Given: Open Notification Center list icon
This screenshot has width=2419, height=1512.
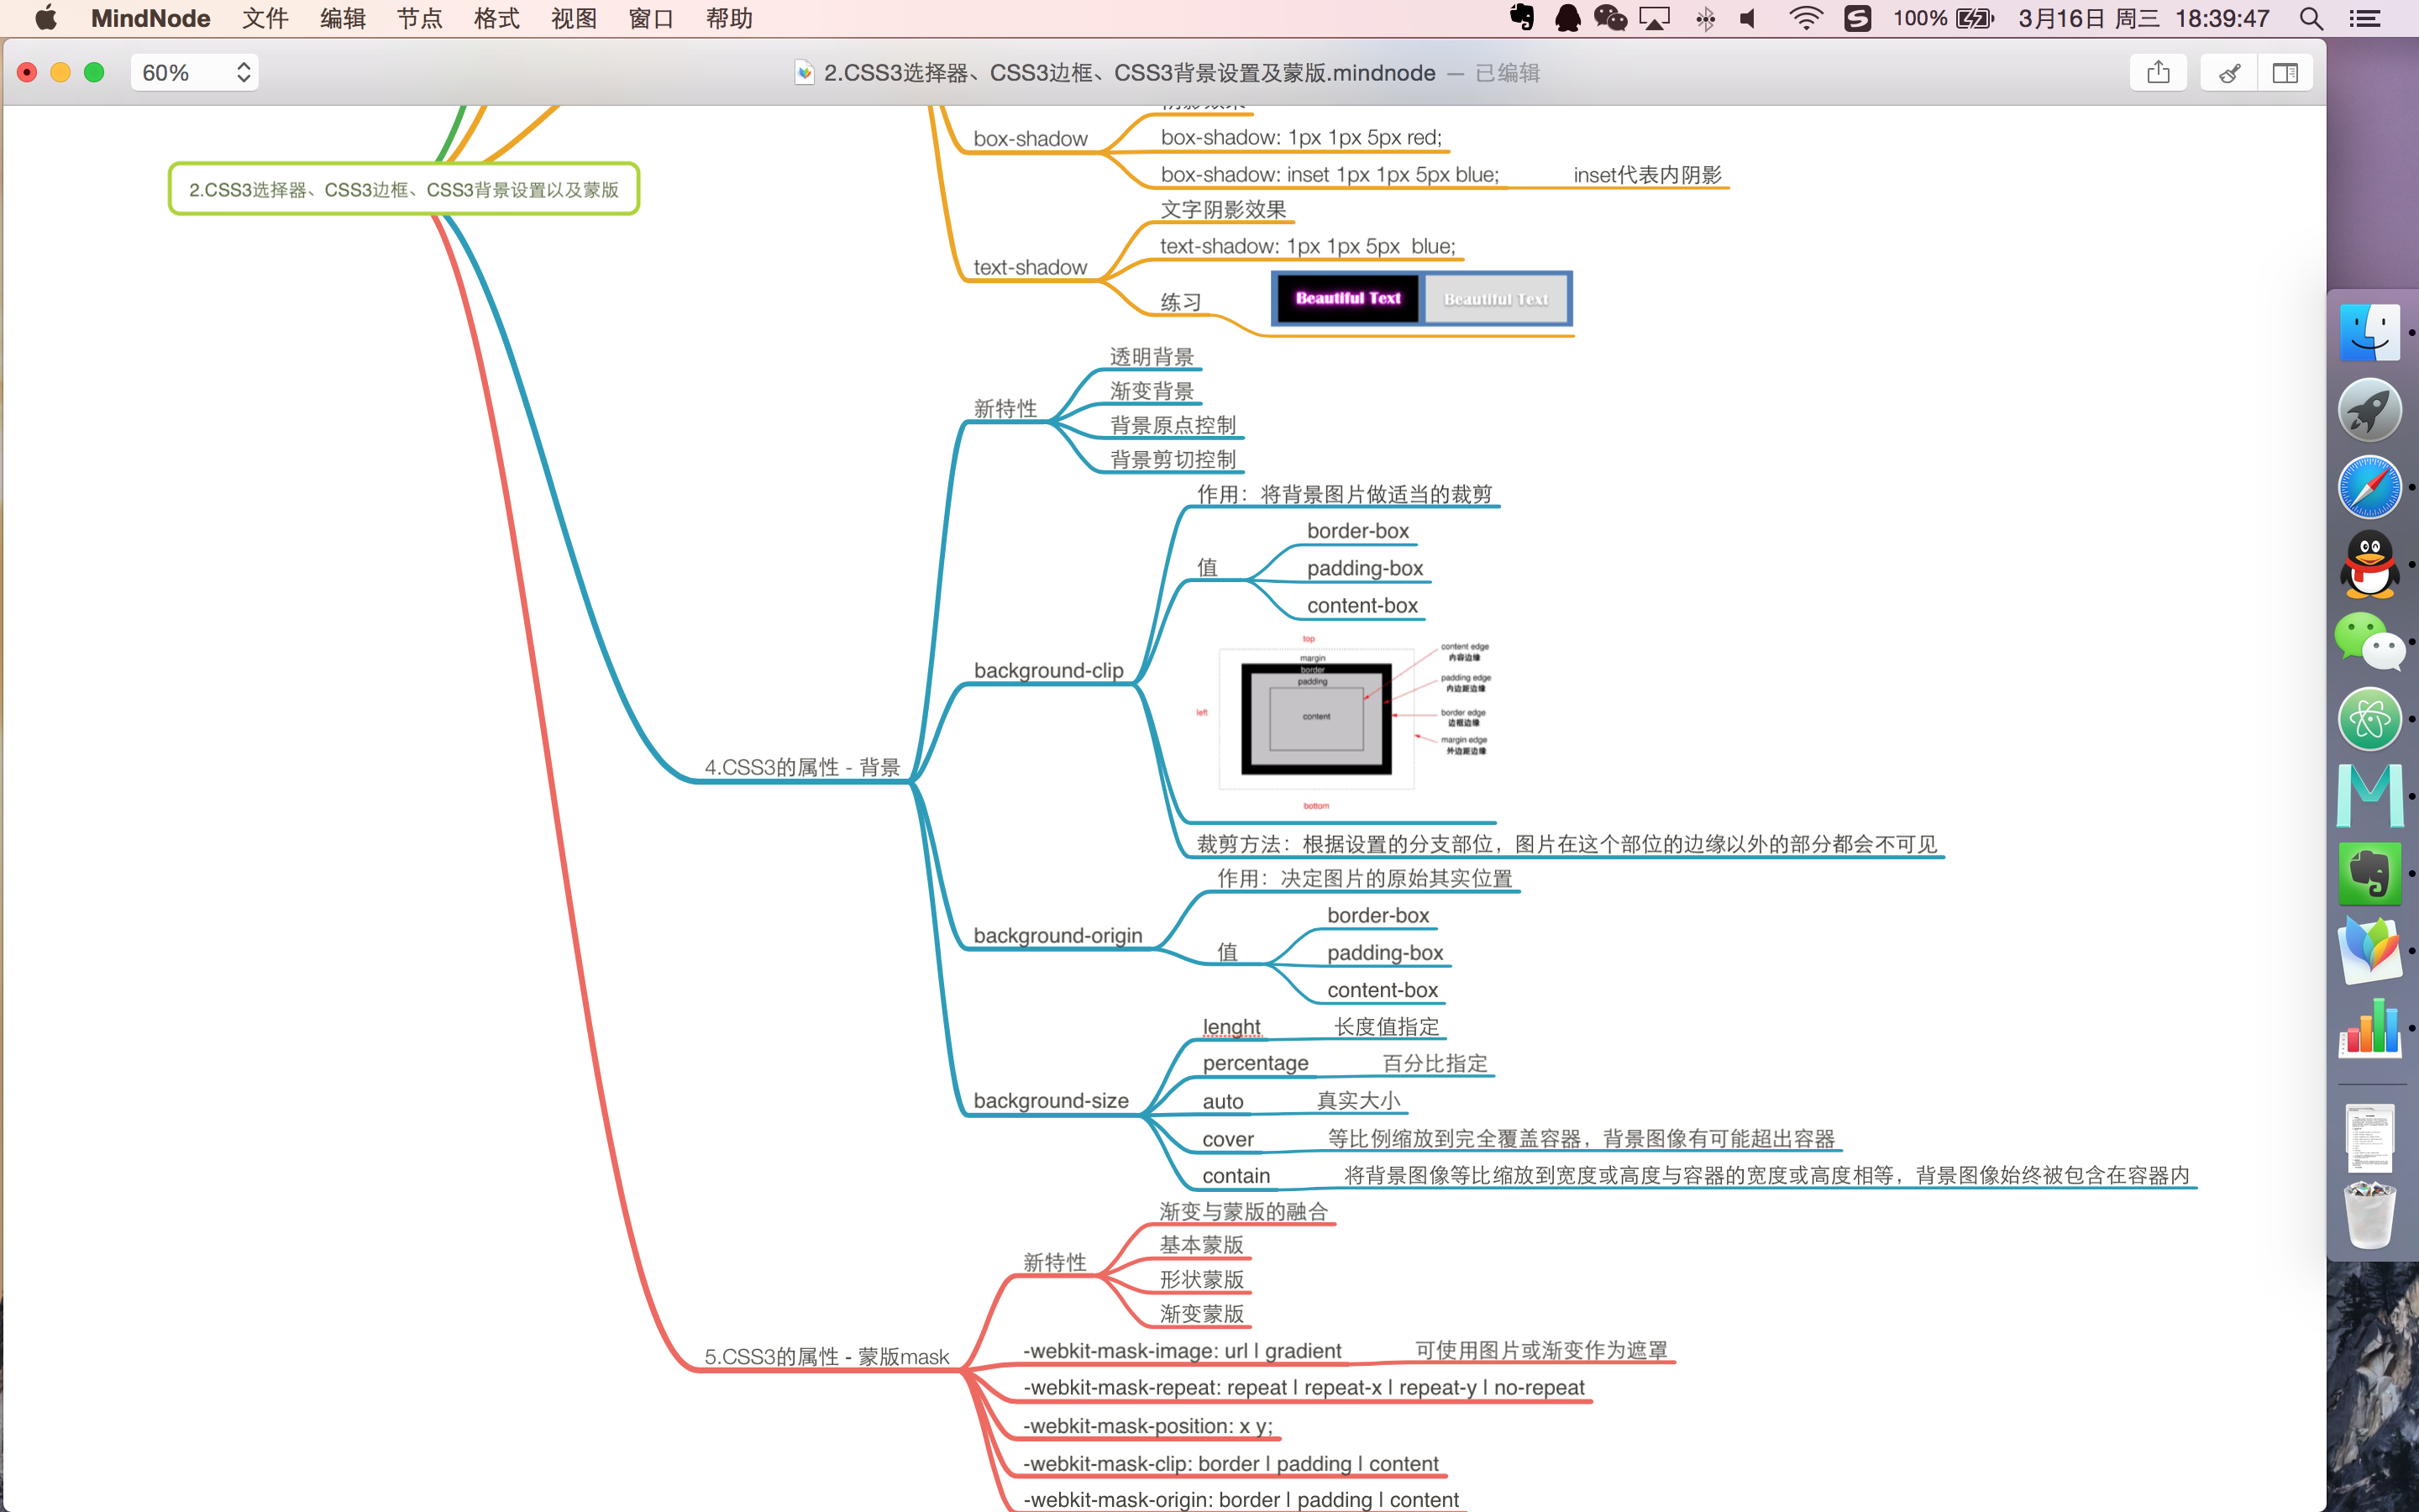Looking at the screenshot, I should point(2365,18).
